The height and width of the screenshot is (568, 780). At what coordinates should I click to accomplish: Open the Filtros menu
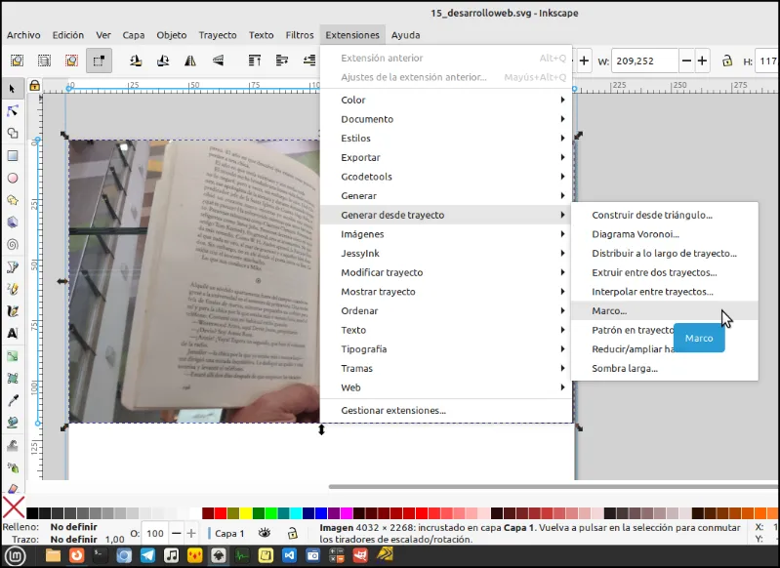(x=300, y=35)
